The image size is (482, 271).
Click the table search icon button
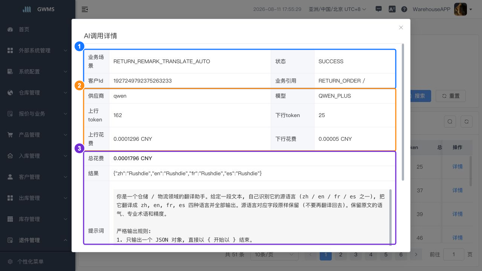450,121
